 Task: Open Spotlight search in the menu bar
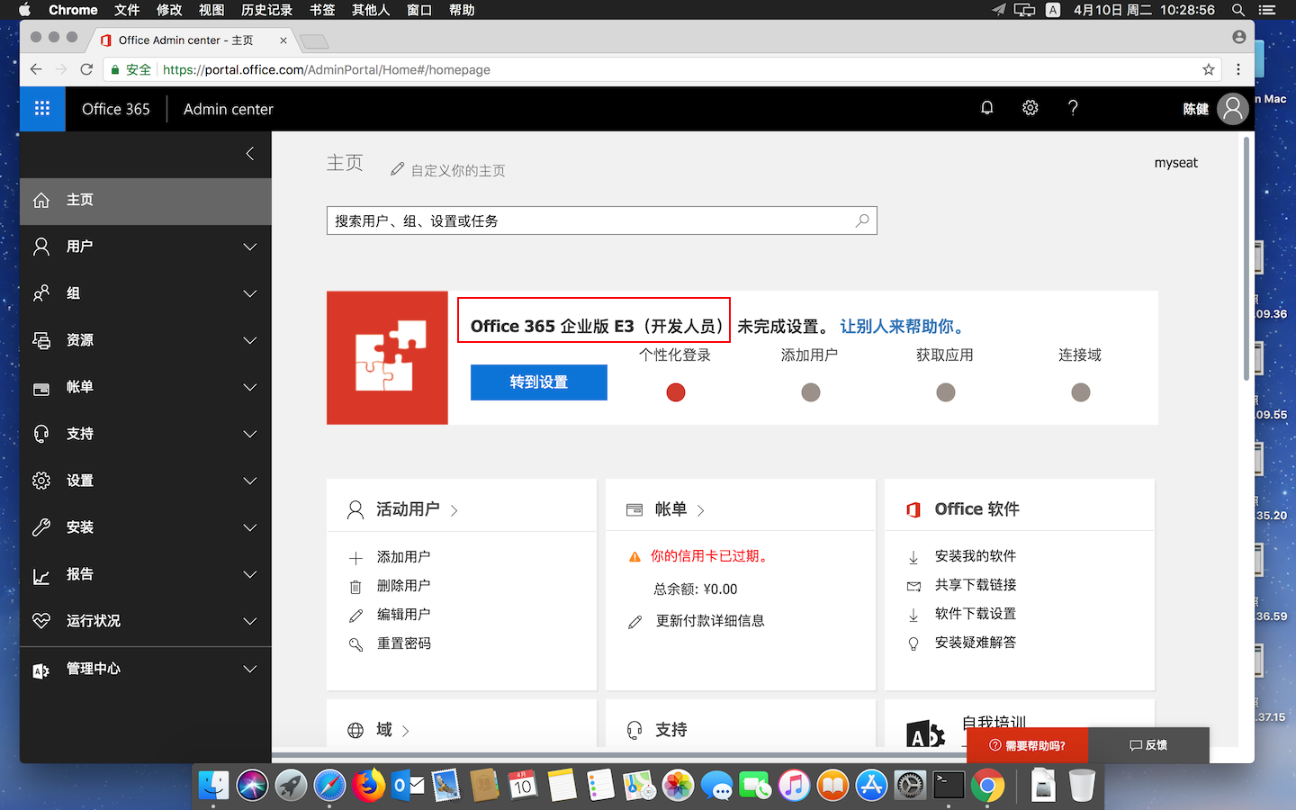[1238, 10]
